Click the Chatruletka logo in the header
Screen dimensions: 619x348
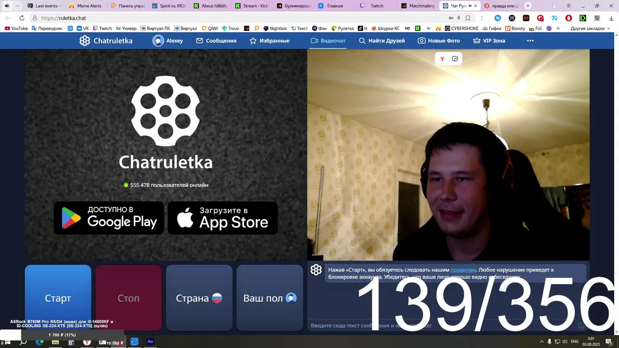(106, 41)
